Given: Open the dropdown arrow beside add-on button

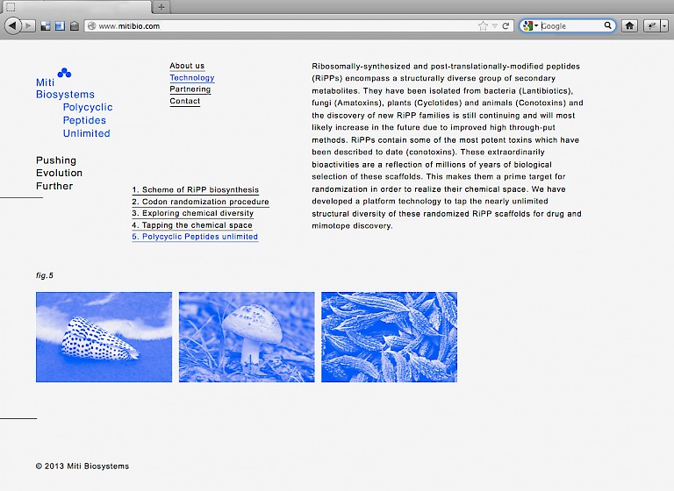Looking at the screenshot, I should click(x=664, y=25).
